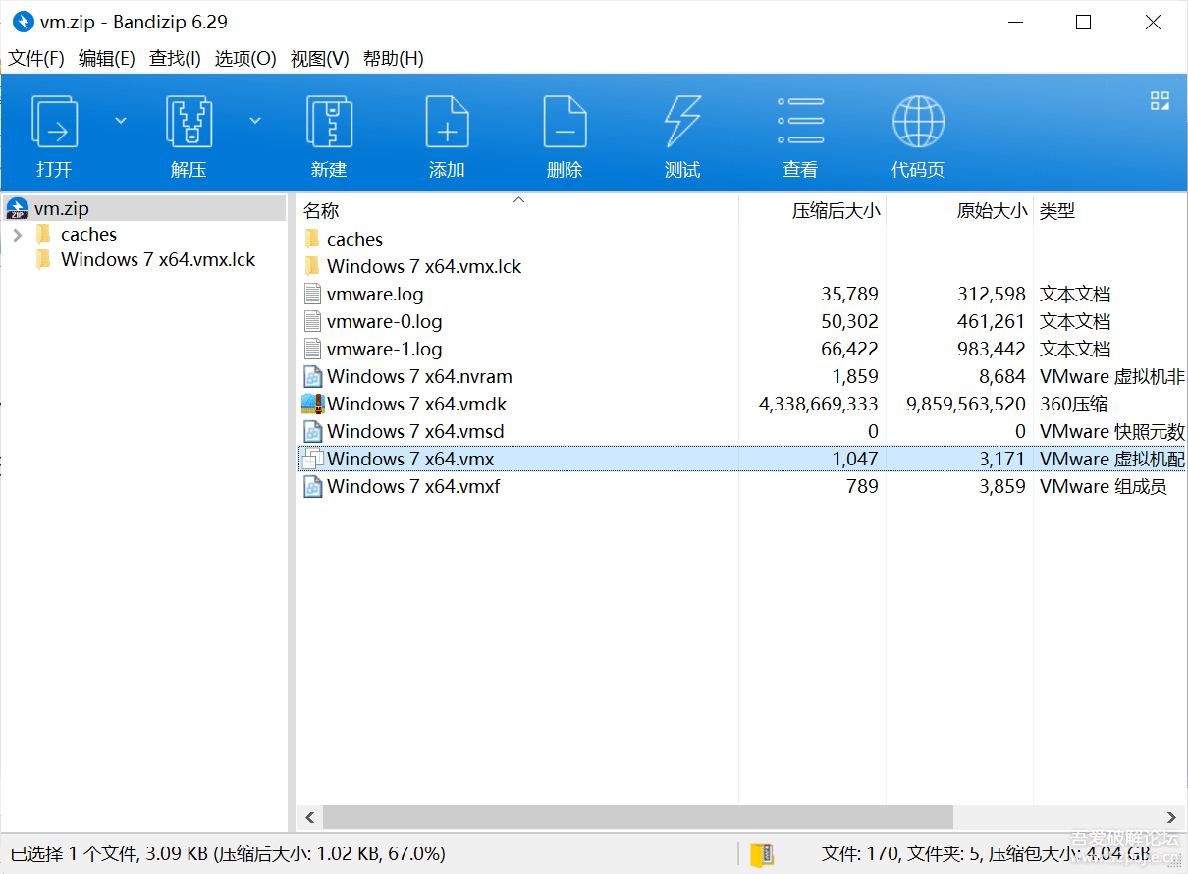This screenshot has width=1188, height=874.
Task: Expand the dropdown arrow next to 解压
Action: click(x=255, y=121)
